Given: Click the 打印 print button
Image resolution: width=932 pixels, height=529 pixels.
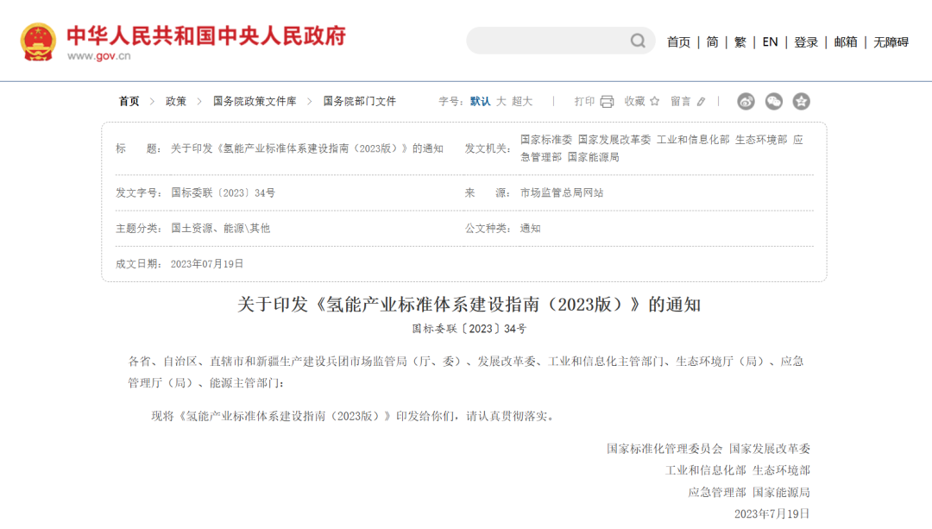Looking at the screenshot, I should 584,102.
